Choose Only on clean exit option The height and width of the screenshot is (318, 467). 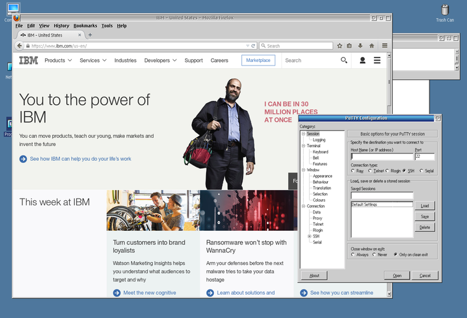[395, 254]
